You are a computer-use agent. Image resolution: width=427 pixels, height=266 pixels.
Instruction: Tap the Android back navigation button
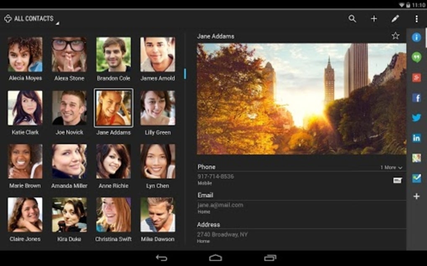(x=161, y=258)
